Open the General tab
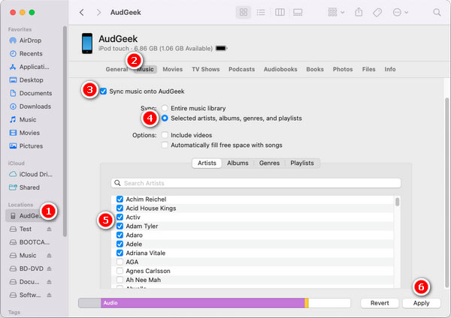The image size is (451, 318). coord(117,69)
